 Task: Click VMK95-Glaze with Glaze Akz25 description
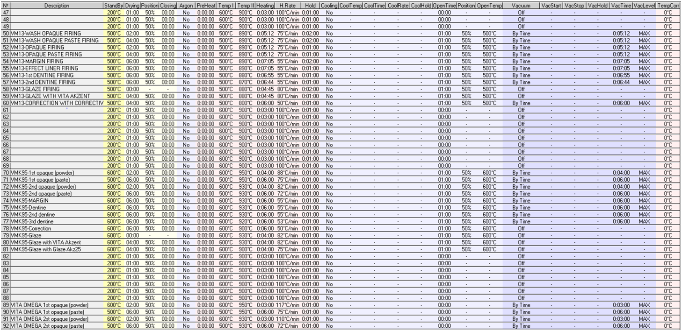tap(47, 249)
